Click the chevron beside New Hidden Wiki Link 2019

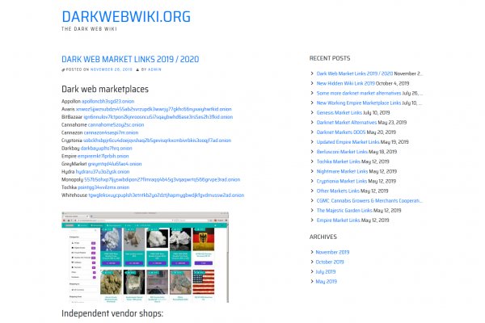[x=312, y=83]
